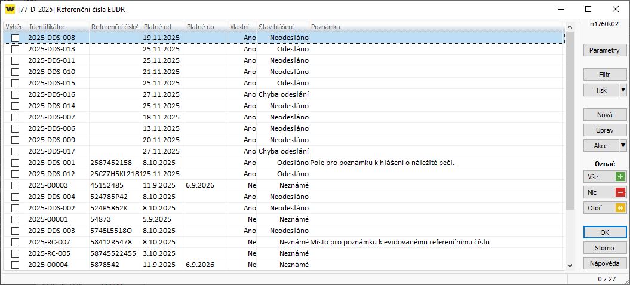Open the Tisk dropdown arrow
630x285 pixels.
point(623,90)
